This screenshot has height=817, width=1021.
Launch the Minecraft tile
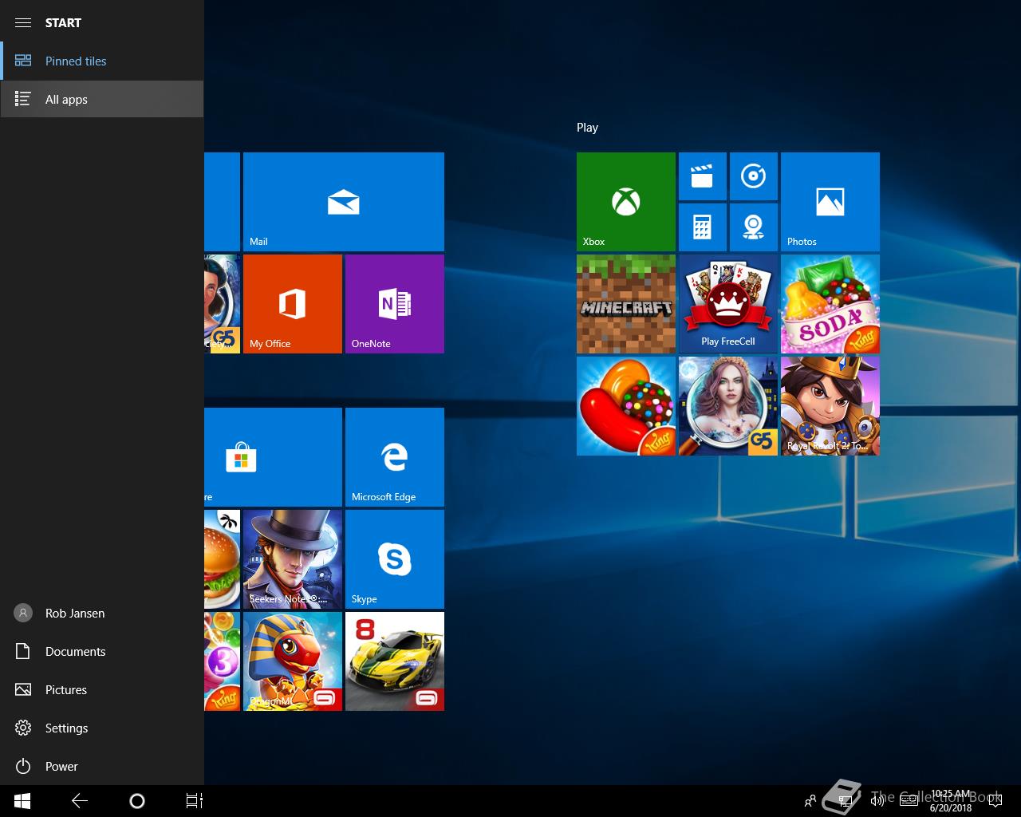(626, 304)
